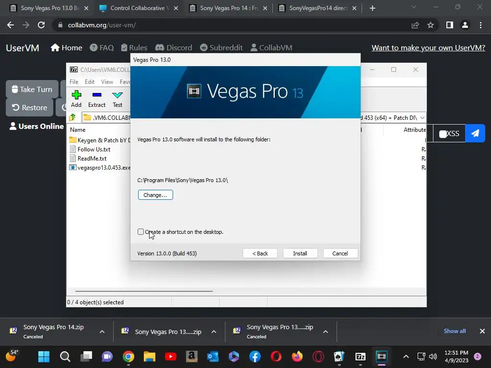
Task: Open Facebook taskbar icon
Action: click(x=255, y=356)
